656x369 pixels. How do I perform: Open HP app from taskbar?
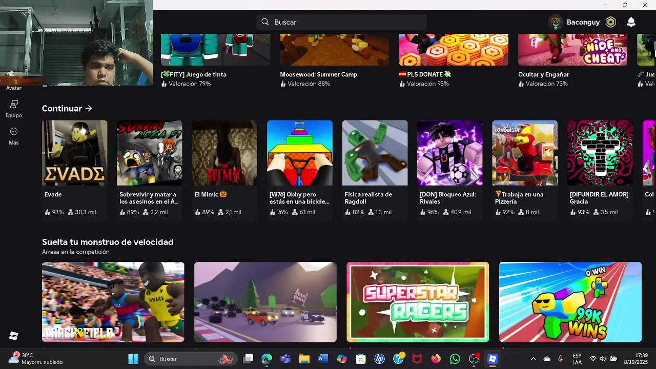380,359
